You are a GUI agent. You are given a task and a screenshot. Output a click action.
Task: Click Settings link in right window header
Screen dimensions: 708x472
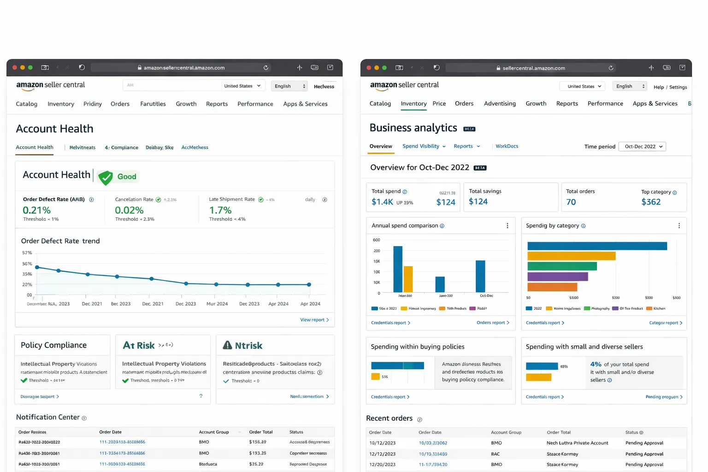[678, 87]
